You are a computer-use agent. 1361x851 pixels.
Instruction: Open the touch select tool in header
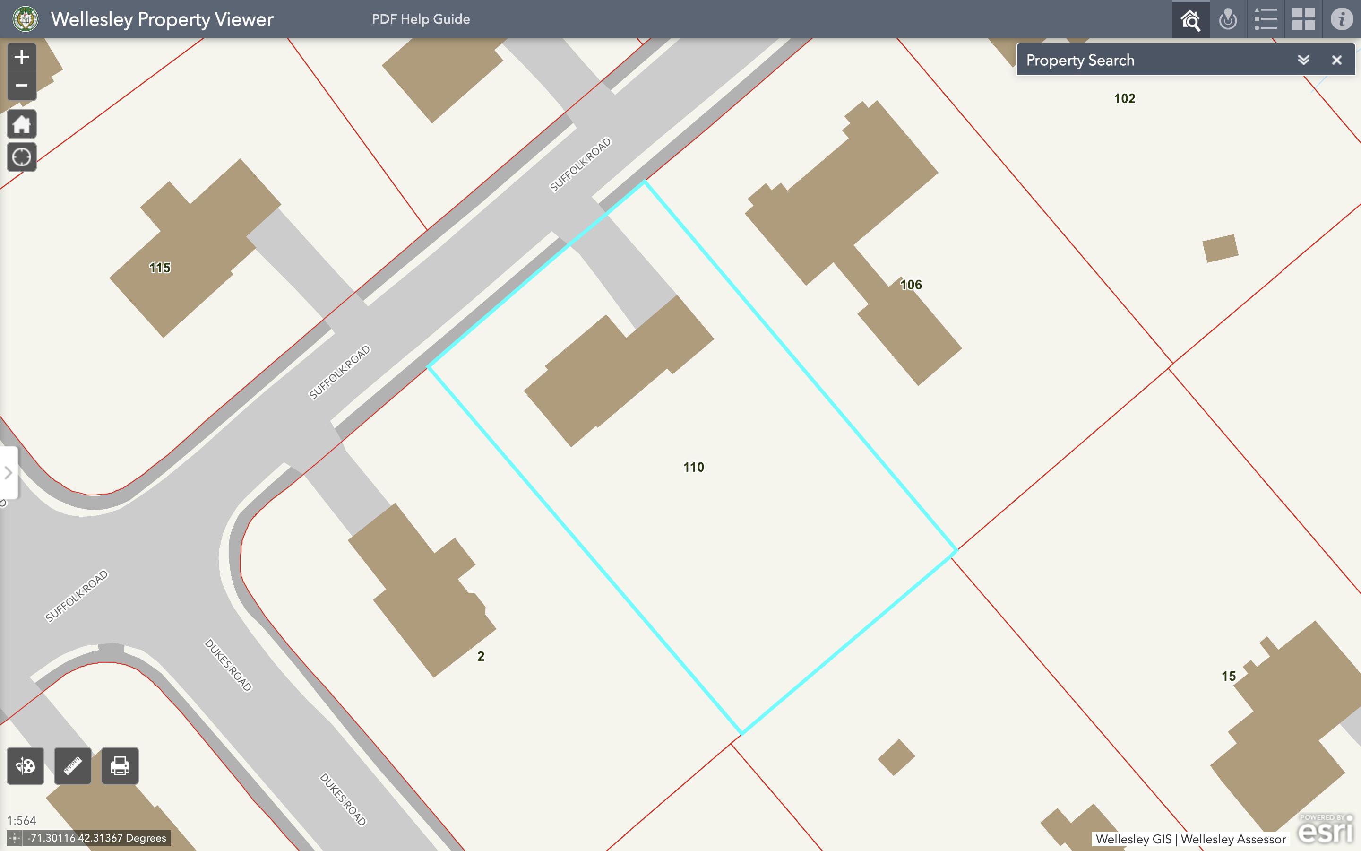click(x=1228, y=19)
